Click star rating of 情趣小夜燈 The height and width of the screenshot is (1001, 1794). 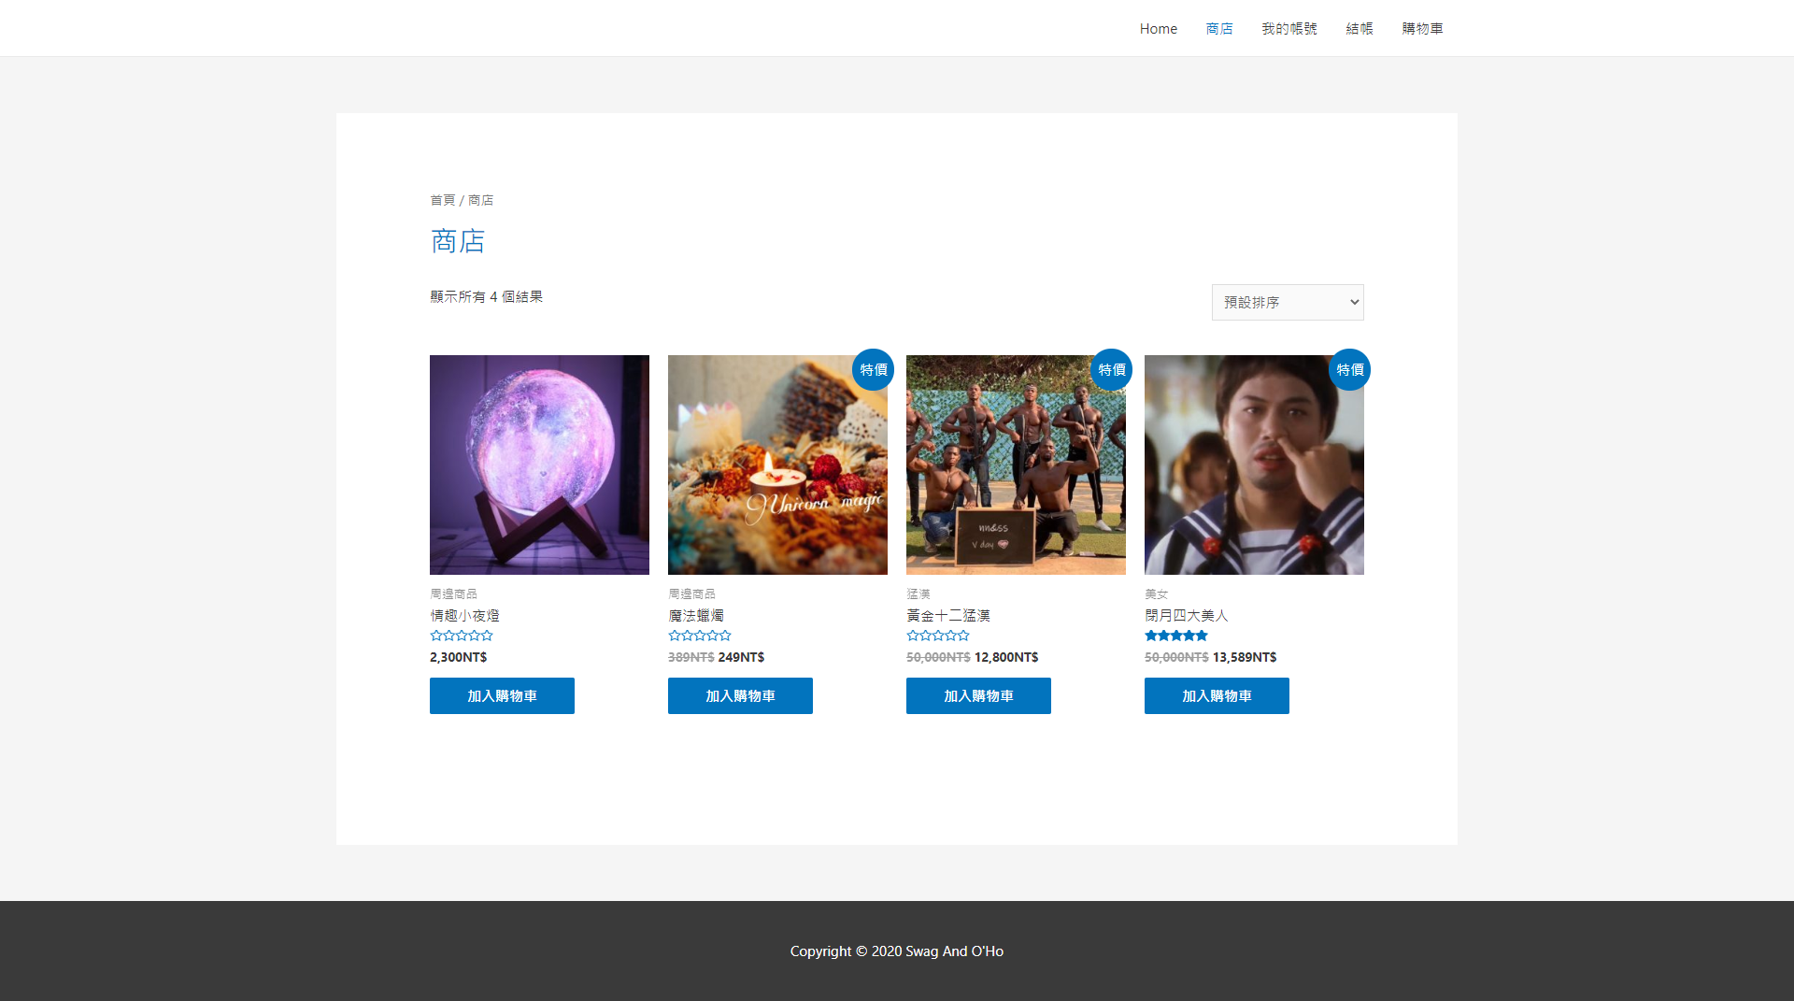click(462, 636)
